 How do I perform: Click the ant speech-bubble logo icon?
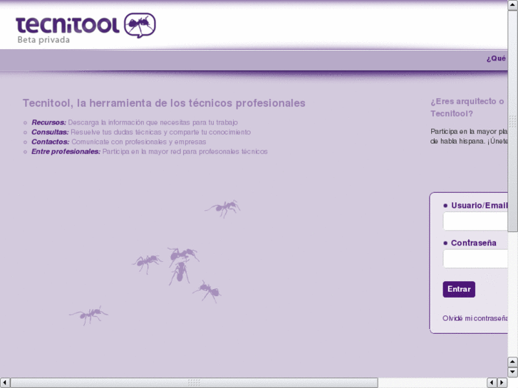[140, 25]
